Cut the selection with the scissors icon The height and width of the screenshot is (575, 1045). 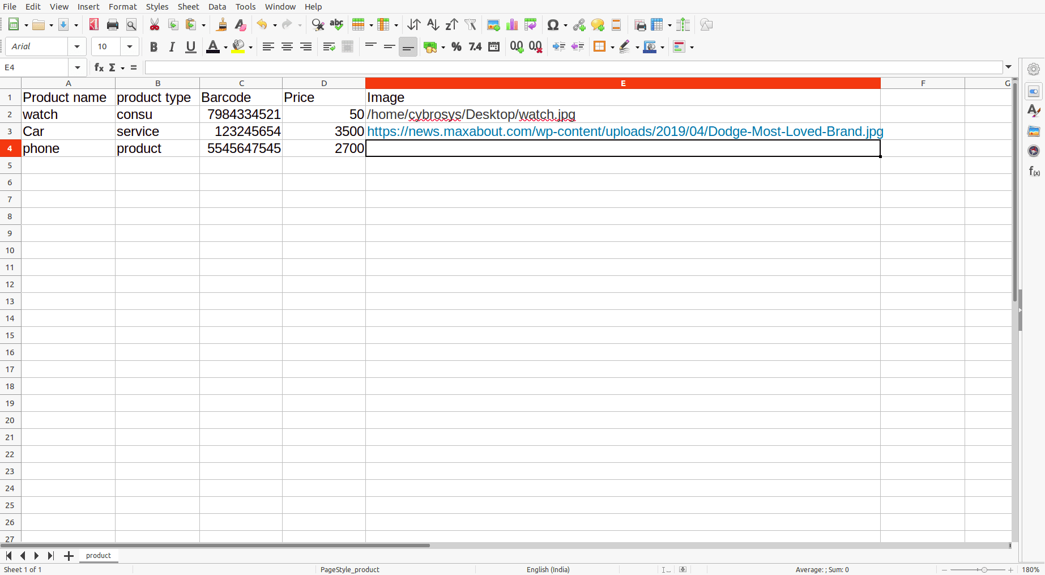coord(154,24)
